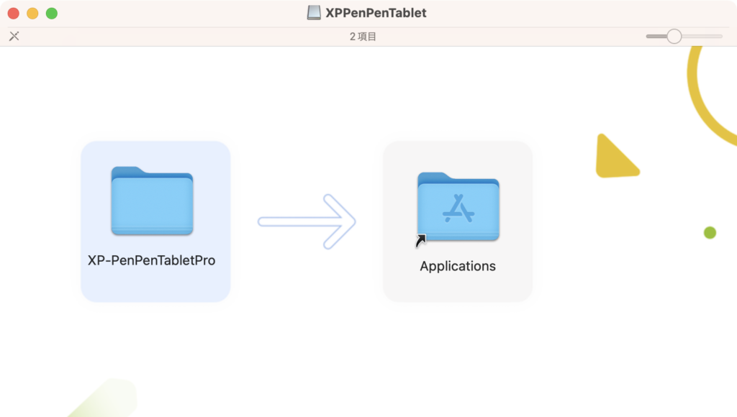Click the "2 項目" item count text
The width and height of the screenshot is (737, 417).
(x=363, y=37)
